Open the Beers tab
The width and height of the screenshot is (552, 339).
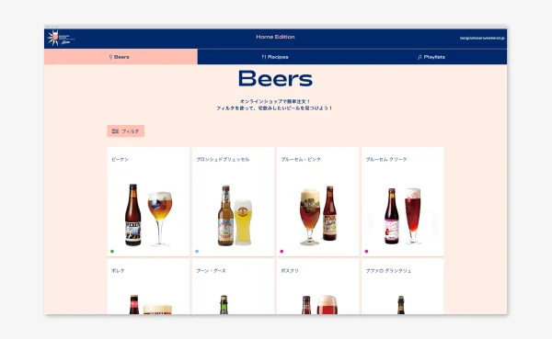click(x=121, y=57)
